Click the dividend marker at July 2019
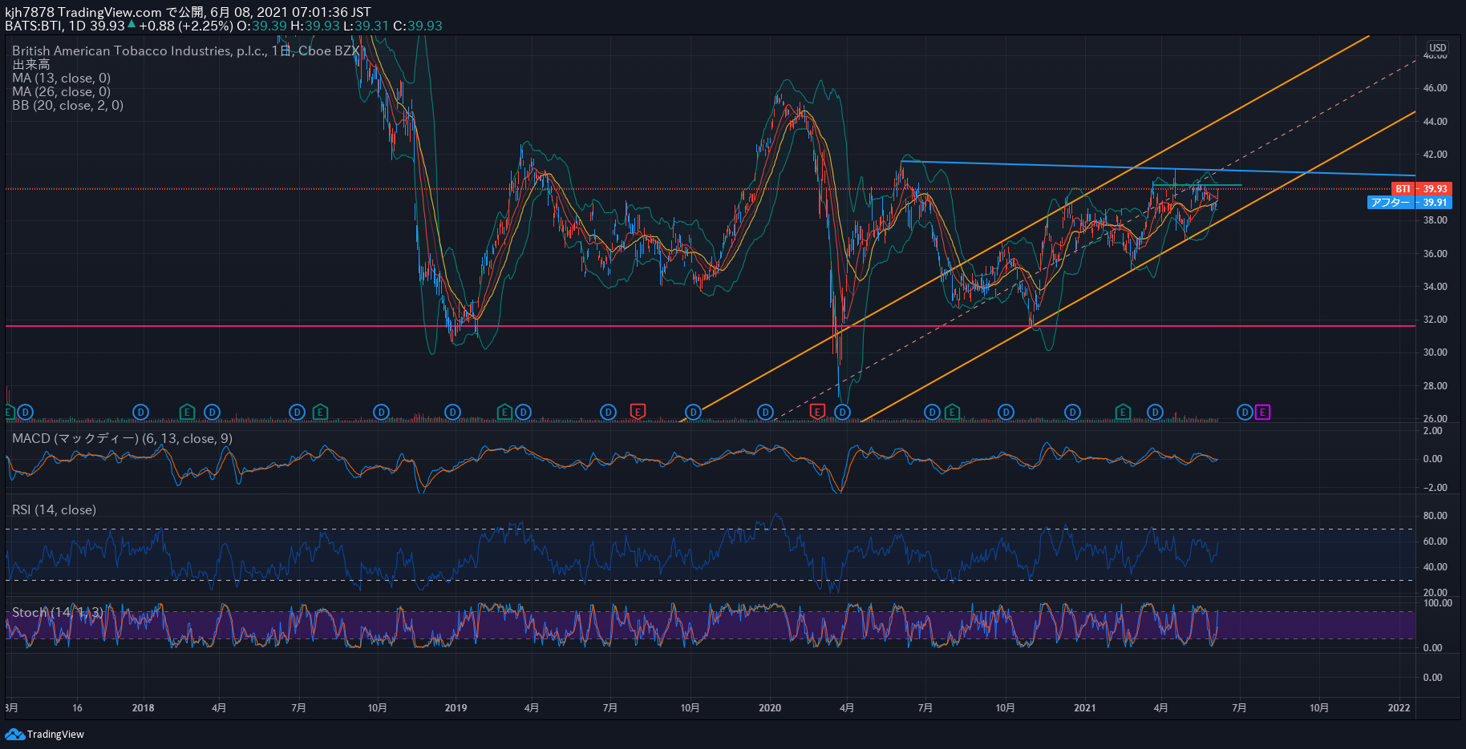This screenshot has height=749, width=1466. pos(608,413)
